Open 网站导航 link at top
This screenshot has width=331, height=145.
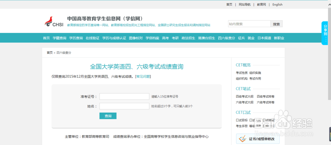245,4
